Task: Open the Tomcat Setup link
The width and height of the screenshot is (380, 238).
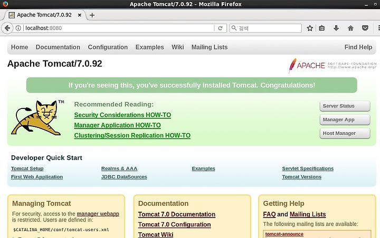Action: (27, 168)
